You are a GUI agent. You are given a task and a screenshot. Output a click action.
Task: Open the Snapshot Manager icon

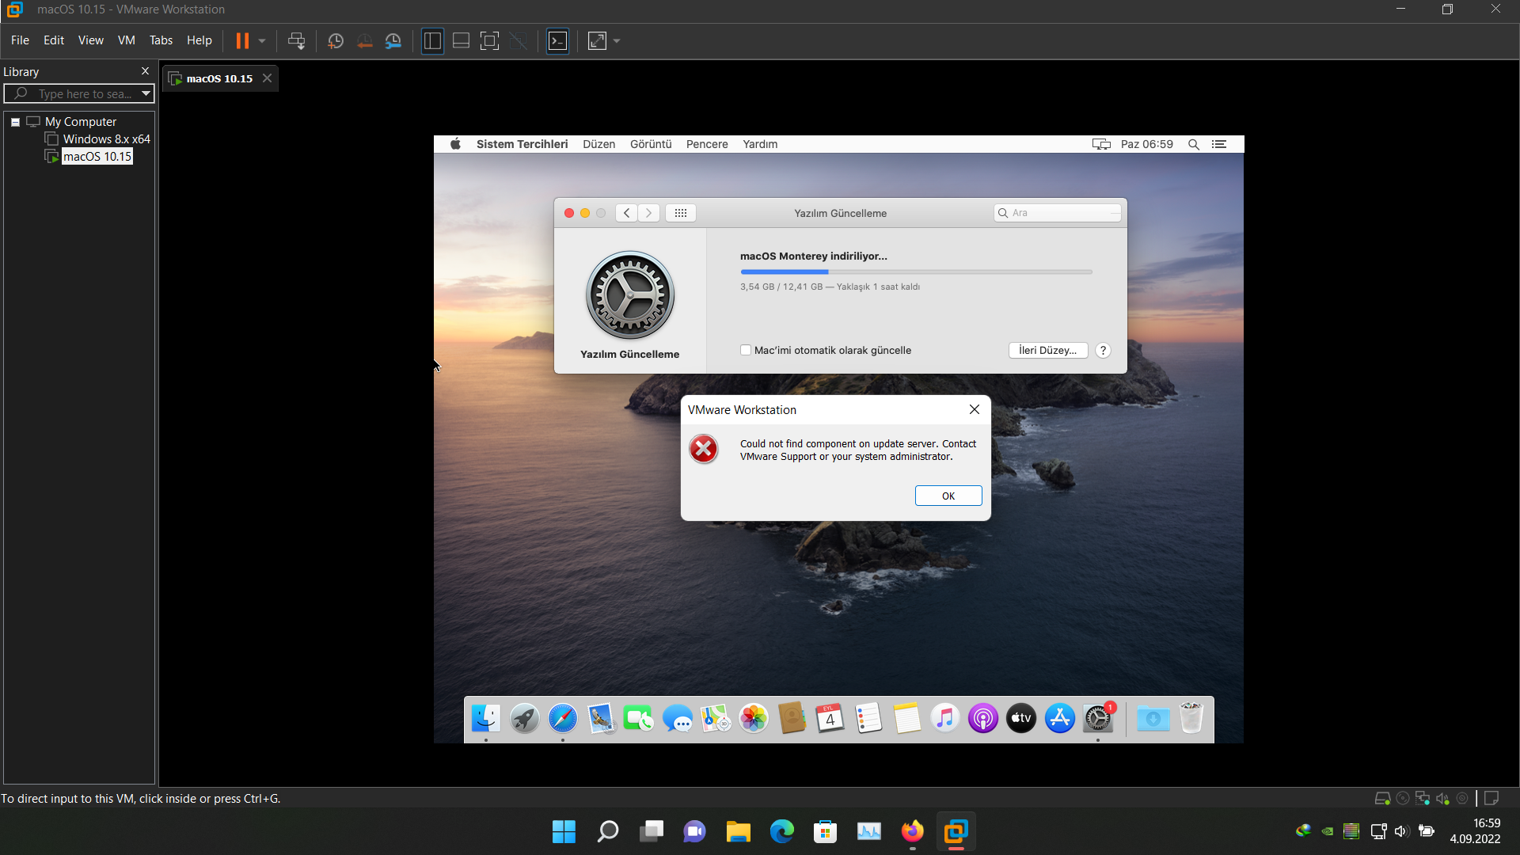(x=393, y=40)
